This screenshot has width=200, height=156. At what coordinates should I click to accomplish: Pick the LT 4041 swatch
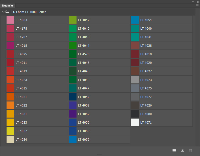[135, 37]
